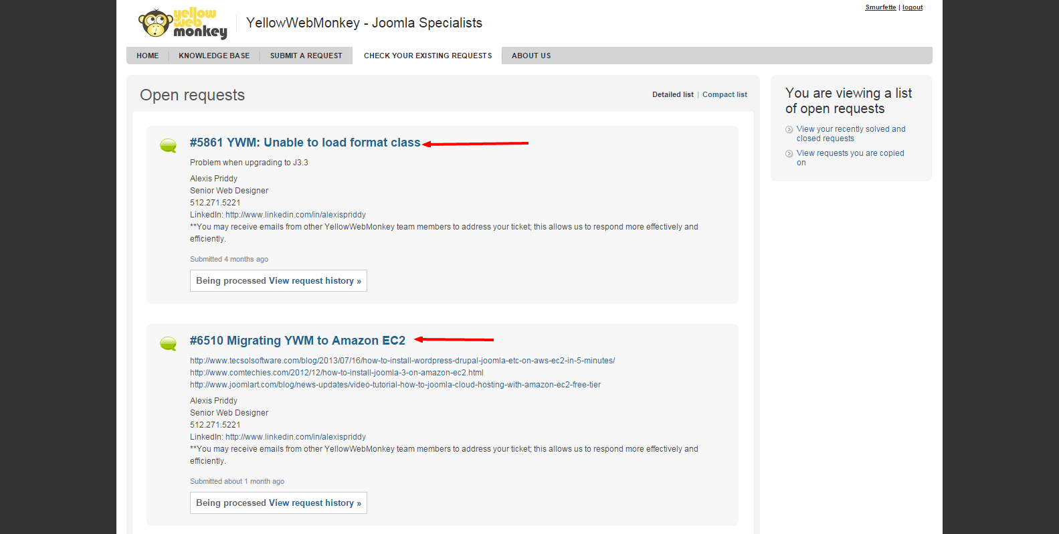Screen dimensions: 1059x534
Task: Click bullet icon beside copied requests link
Action: (x=789, y=153)
